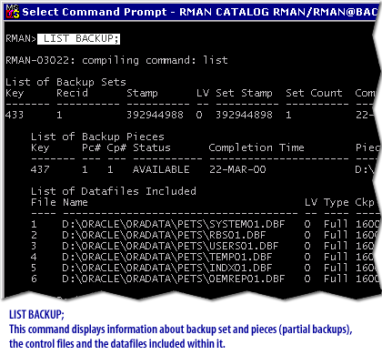Image resolution: width=382 pixels, height=355 pixels.
Task: Click the OEMREP01.DBF datafile path
Action: [174, 279]
